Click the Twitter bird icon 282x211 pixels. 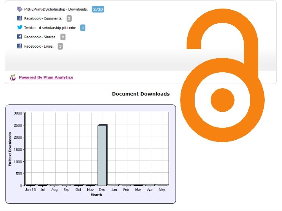tap(20, 27)
